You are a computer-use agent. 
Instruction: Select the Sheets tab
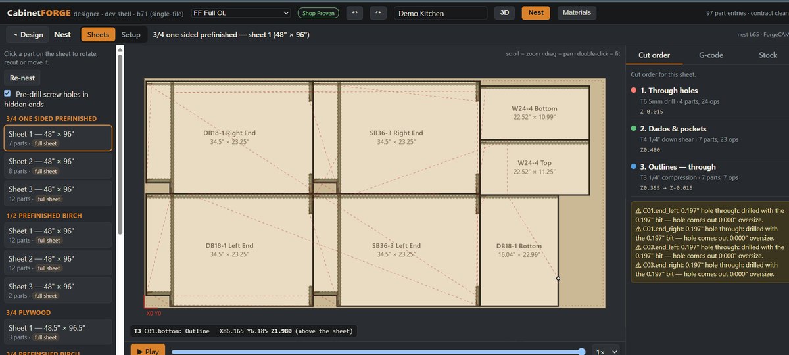tap(98, 35)
